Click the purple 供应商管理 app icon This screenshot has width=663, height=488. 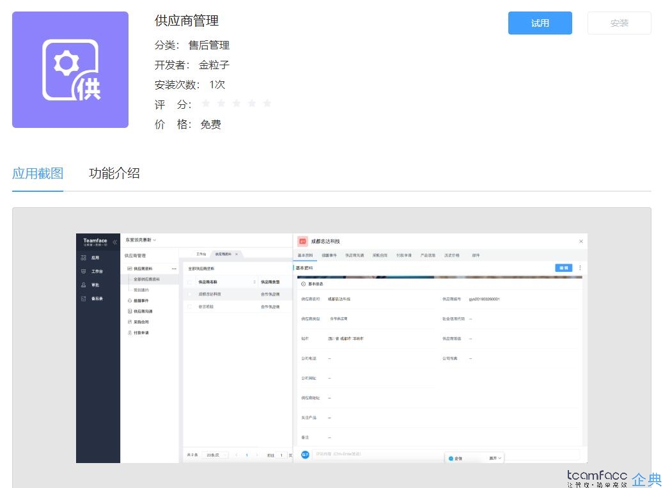pos(70,70)
